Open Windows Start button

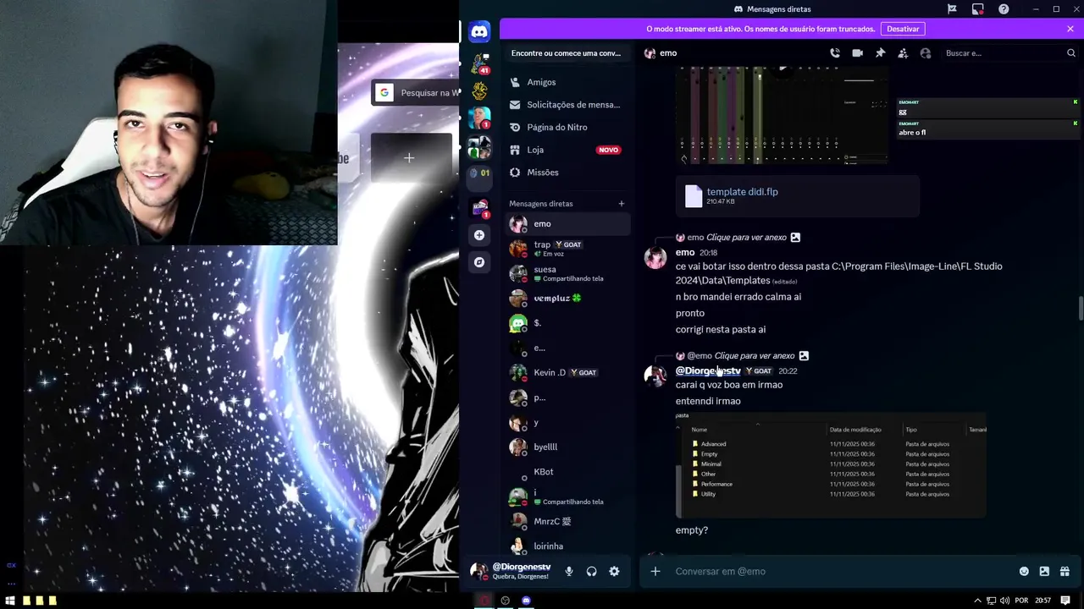click(x=10, y=601)
